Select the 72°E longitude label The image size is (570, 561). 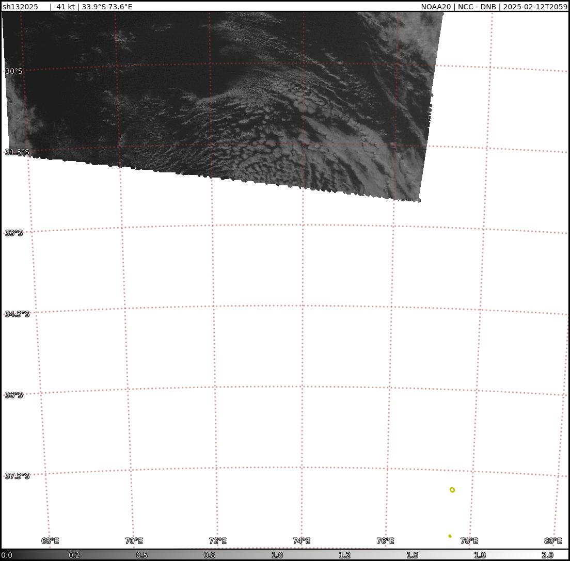click(218, 541)
